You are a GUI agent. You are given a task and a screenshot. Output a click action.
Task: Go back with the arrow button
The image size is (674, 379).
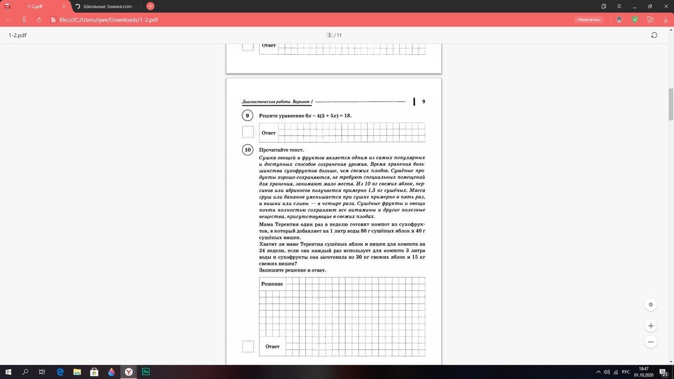(x=8, y=19)
